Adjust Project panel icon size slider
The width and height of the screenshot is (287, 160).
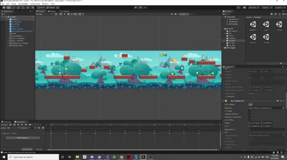click(x=281, y=63)
